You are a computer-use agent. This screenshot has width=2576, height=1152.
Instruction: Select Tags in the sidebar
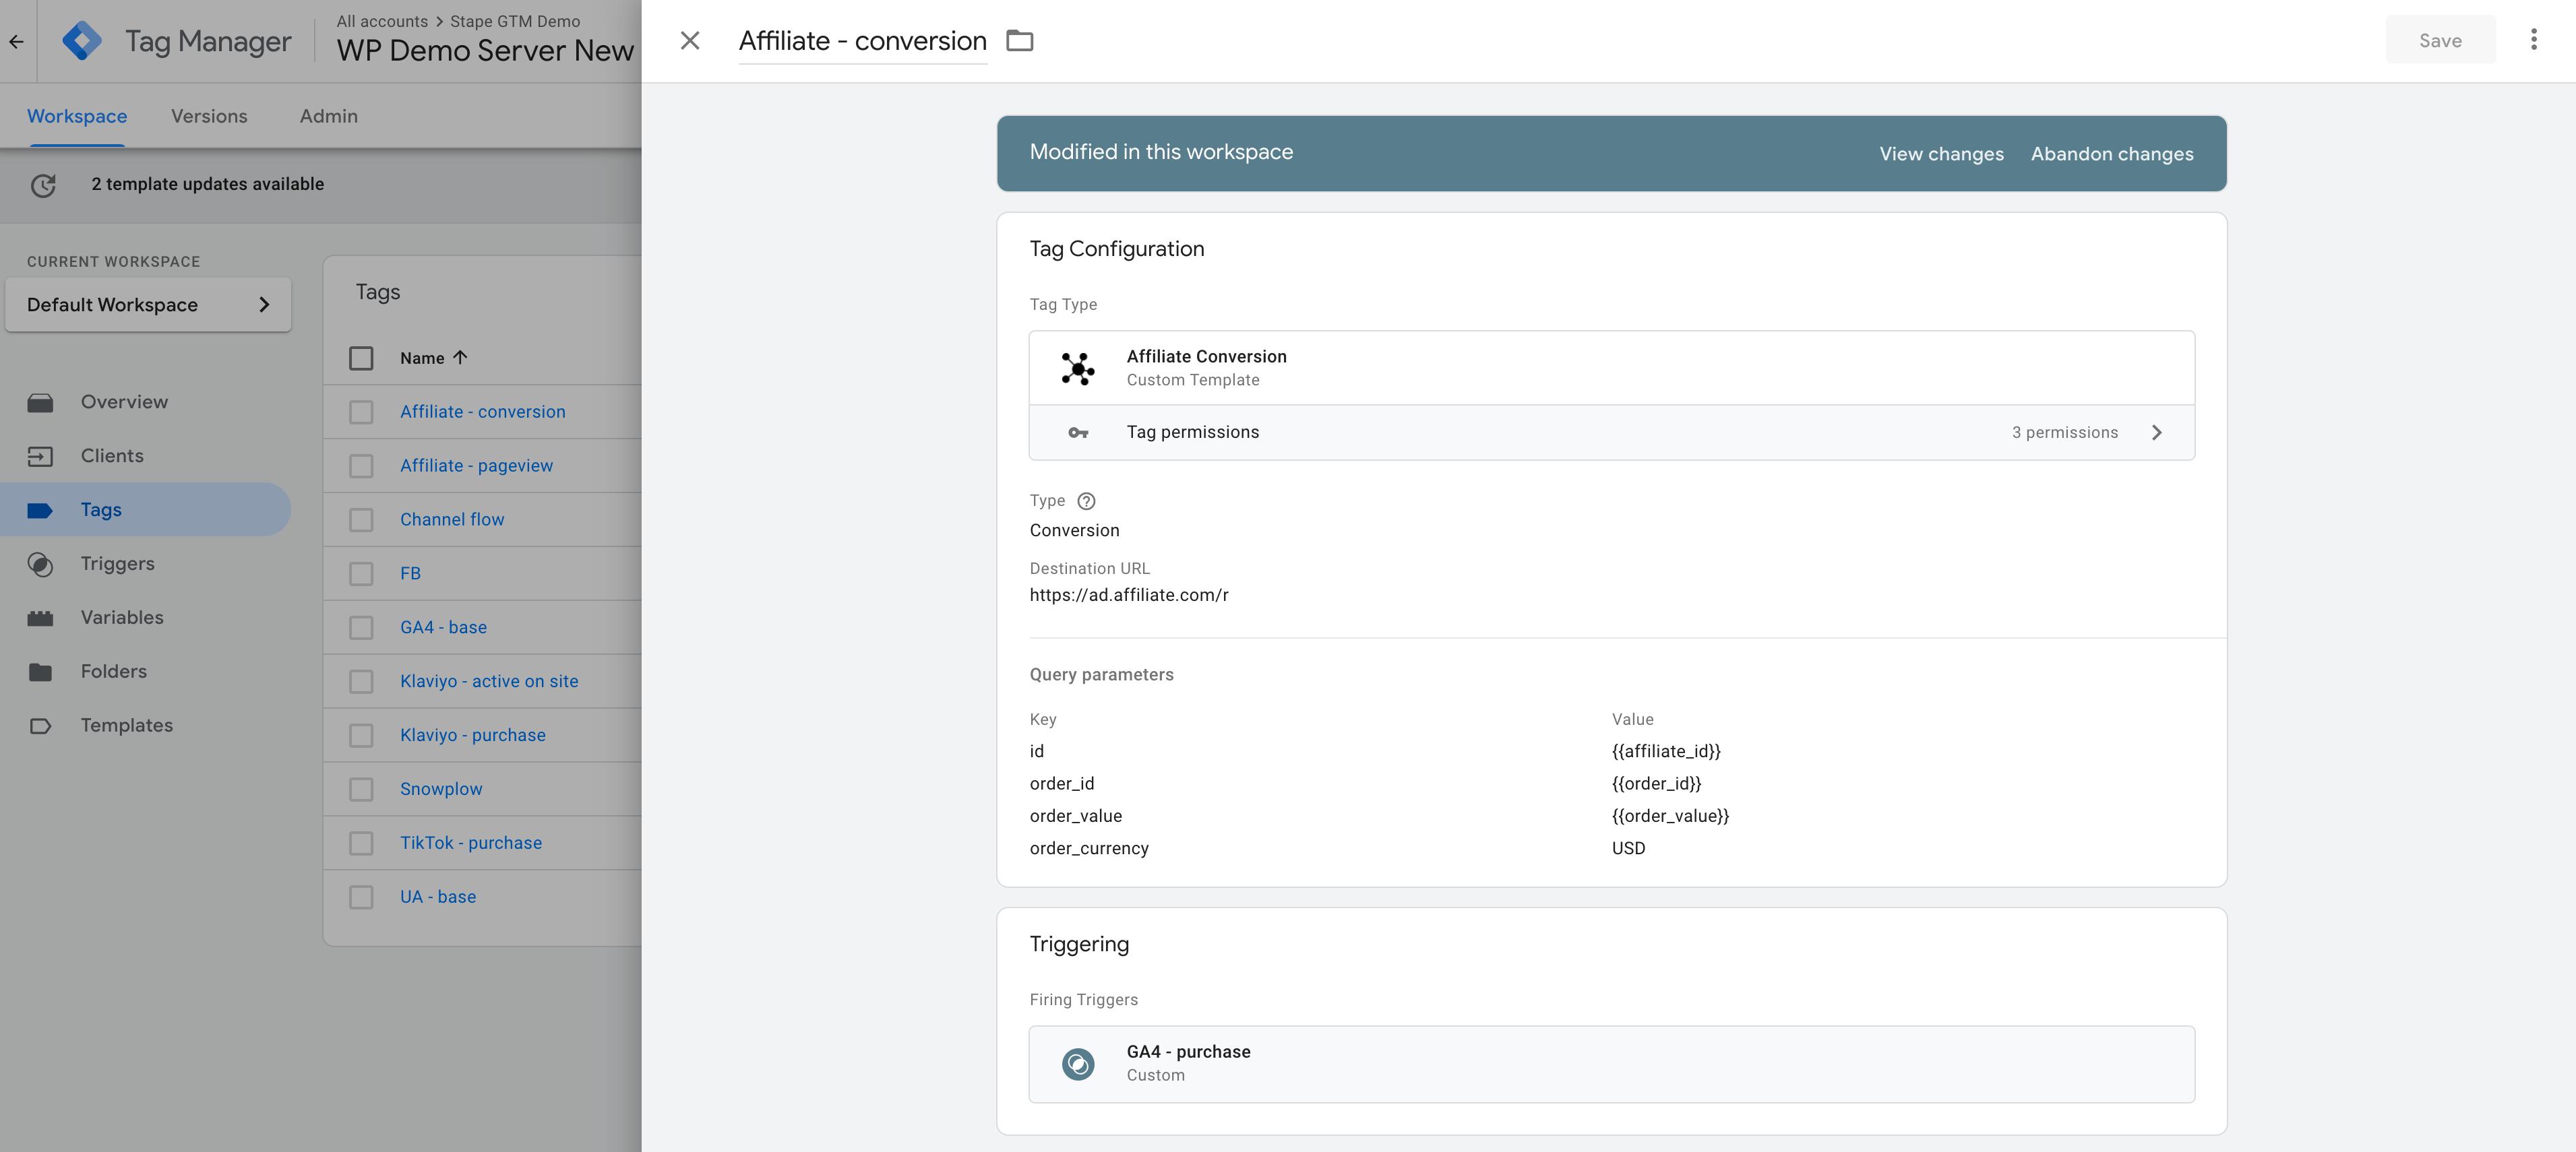click(x=146, y=509)
